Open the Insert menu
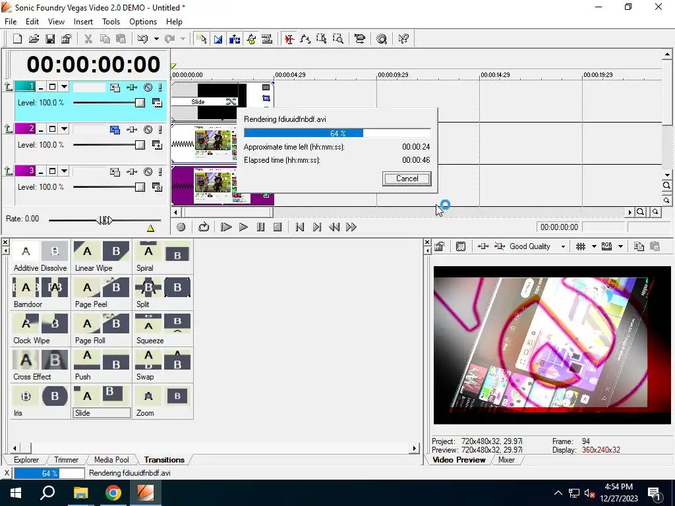 (x=83, y=22)
